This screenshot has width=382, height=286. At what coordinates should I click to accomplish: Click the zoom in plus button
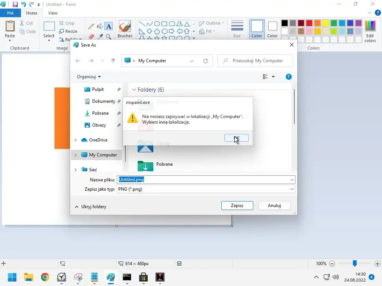[378, 264]
